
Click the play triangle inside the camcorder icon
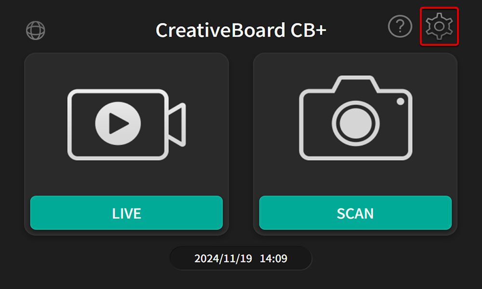pos(118,123)
